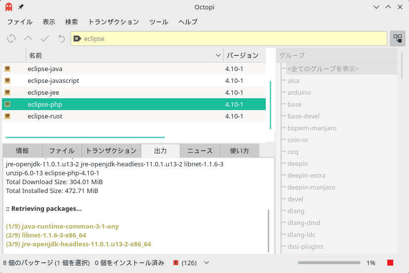Stop the transaction with red square button
Image resolution: width=409 pixels, height=273 pixels.
point(390,263)
